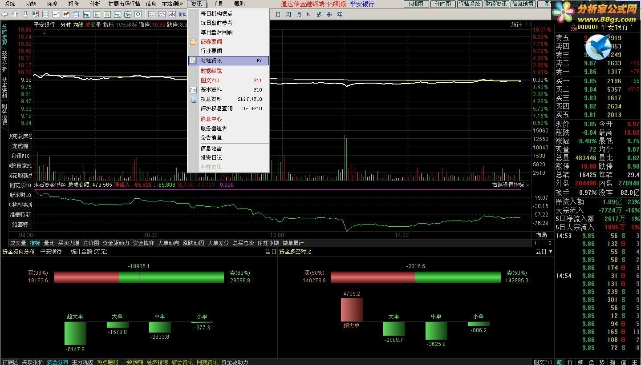Click the candlestick K-line toolbar icon
The image size is (641, 365).
(66, 14)
